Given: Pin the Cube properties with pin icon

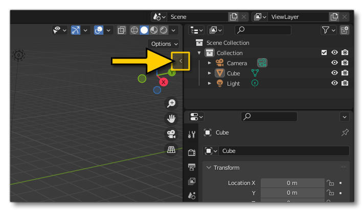Looking at the screenshot, I should pyautogui.click(x=345, y=132).
